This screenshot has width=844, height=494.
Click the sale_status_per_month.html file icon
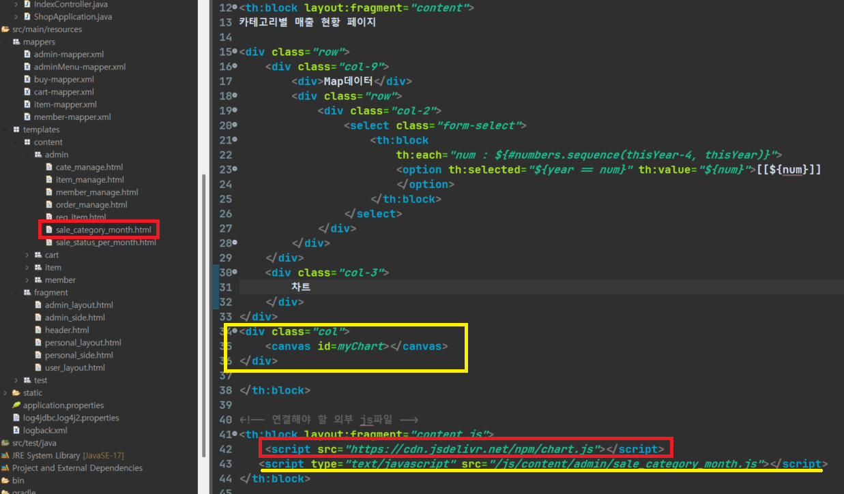pos(49,243)
